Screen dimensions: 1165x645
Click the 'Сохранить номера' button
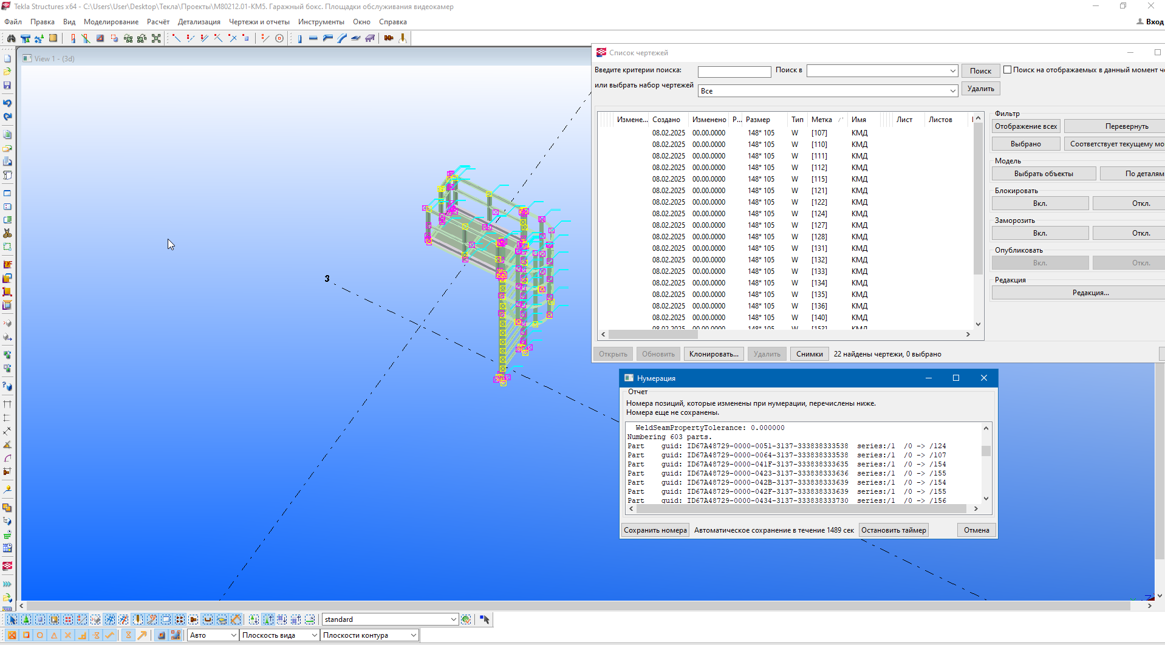coord(655,530)
